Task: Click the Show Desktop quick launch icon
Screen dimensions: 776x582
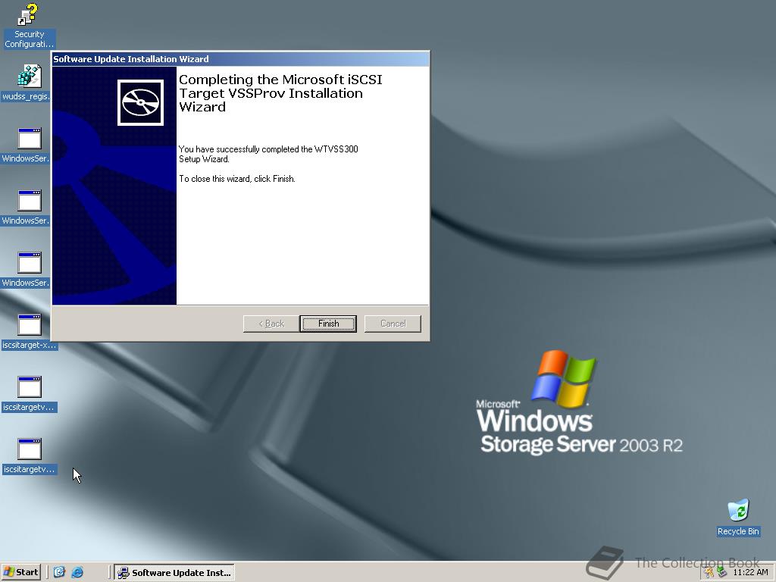Action: (x=59, y=572)
